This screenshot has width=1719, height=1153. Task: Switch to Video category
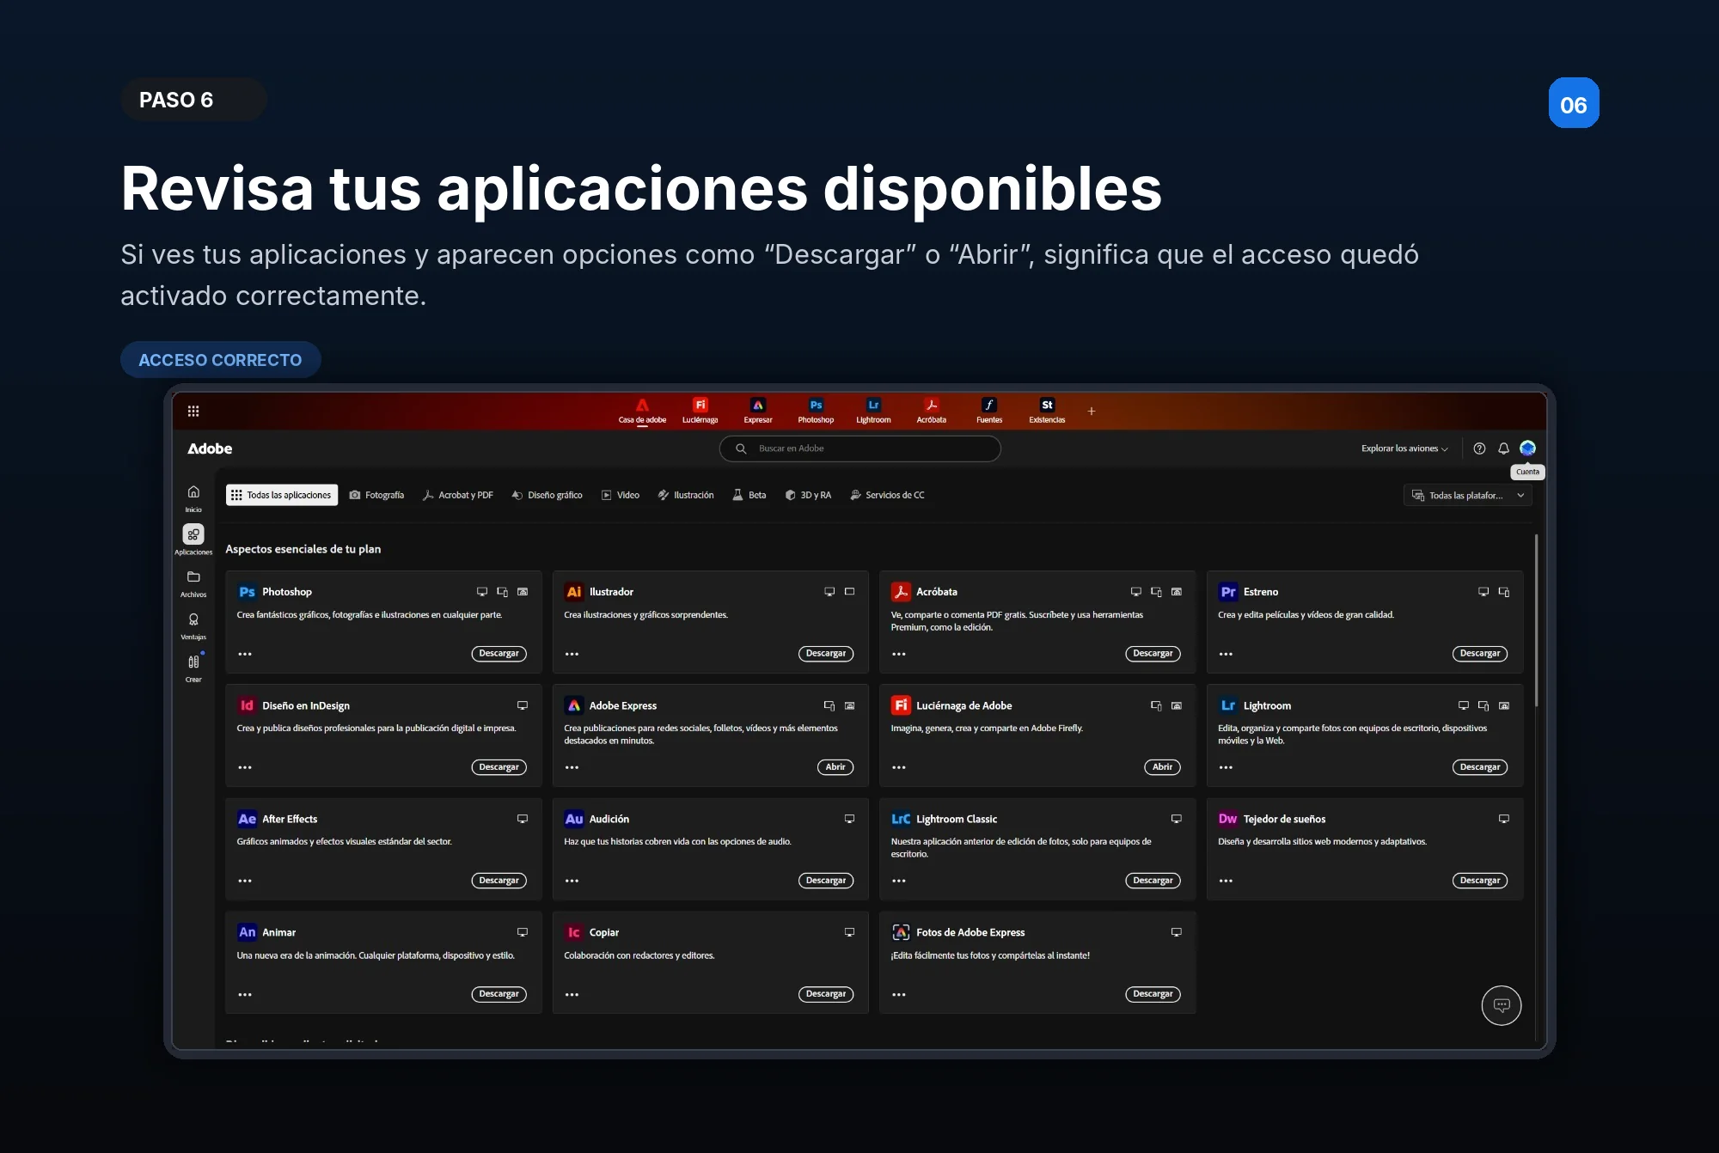(621, 495)
